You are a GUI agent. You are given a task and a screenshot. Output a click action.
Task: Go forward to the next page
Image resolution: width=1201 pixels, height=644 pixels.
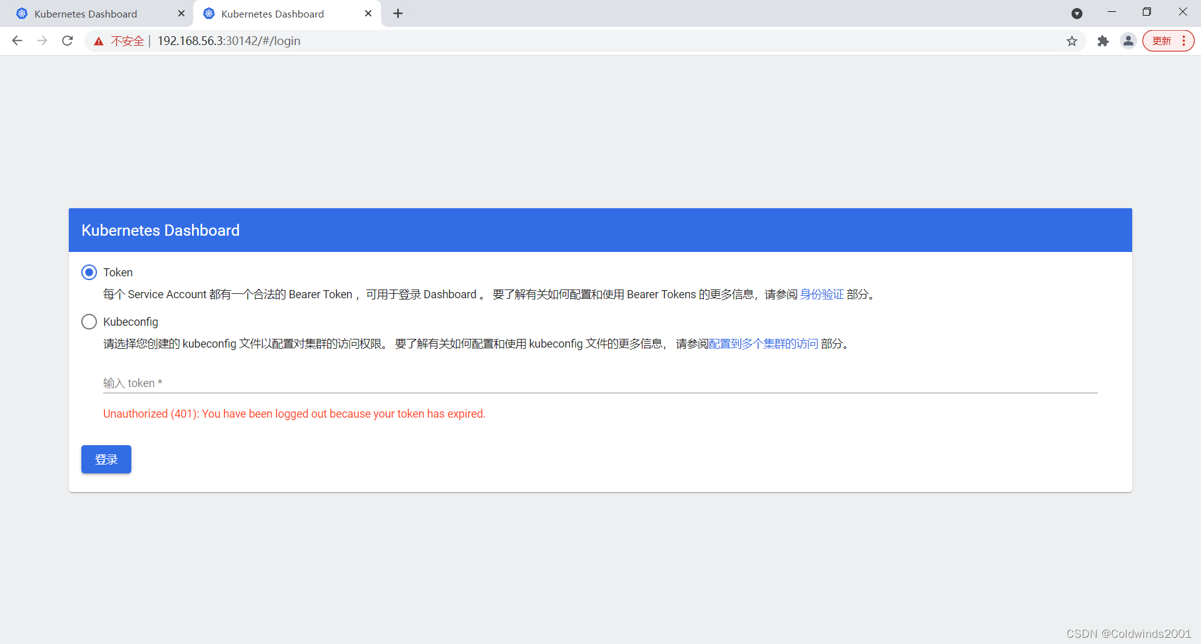click(42, 41)
